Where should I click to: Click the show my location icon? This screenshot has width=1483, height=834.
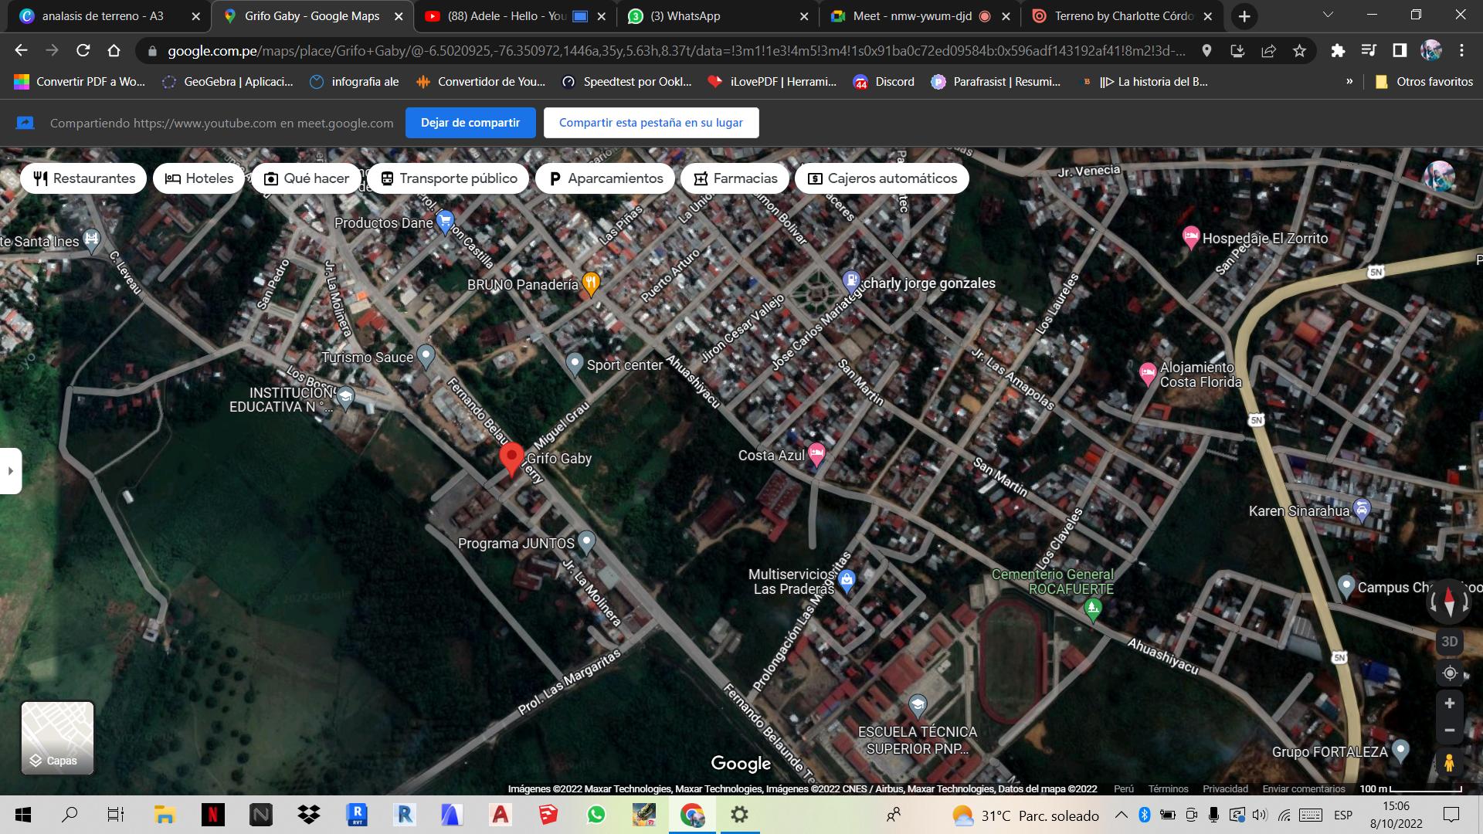point(1449,673)
